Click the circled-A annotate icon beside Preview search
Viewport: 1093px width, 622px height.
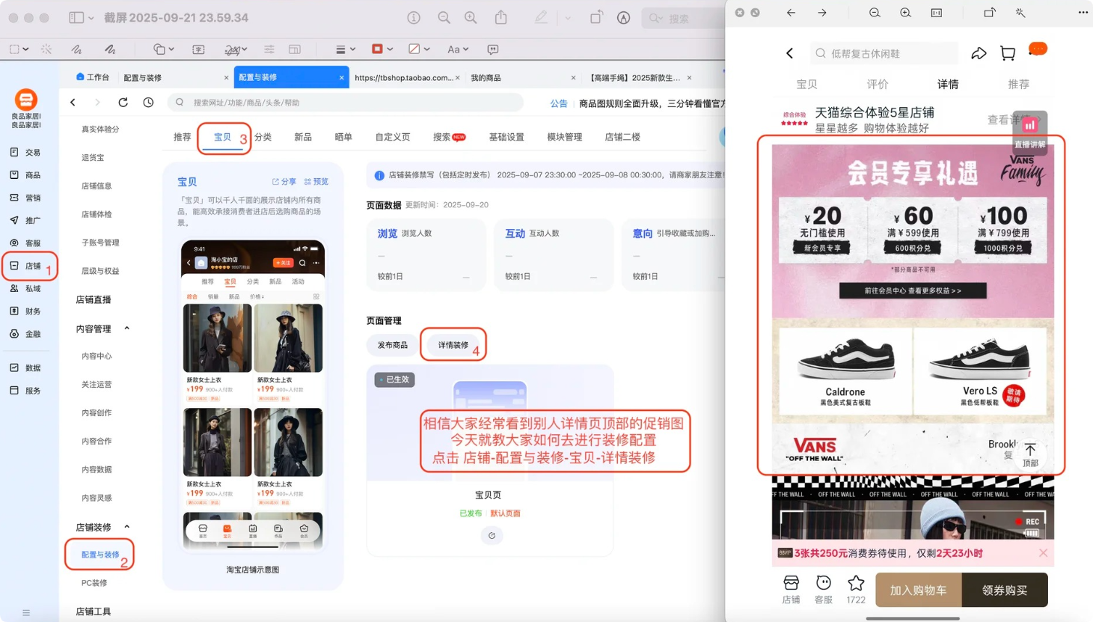tap(623, 17)
